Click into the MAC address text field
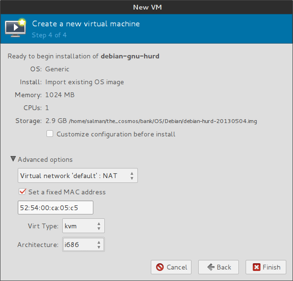Viewport: 293px width, 281px height. coord(55,207)
